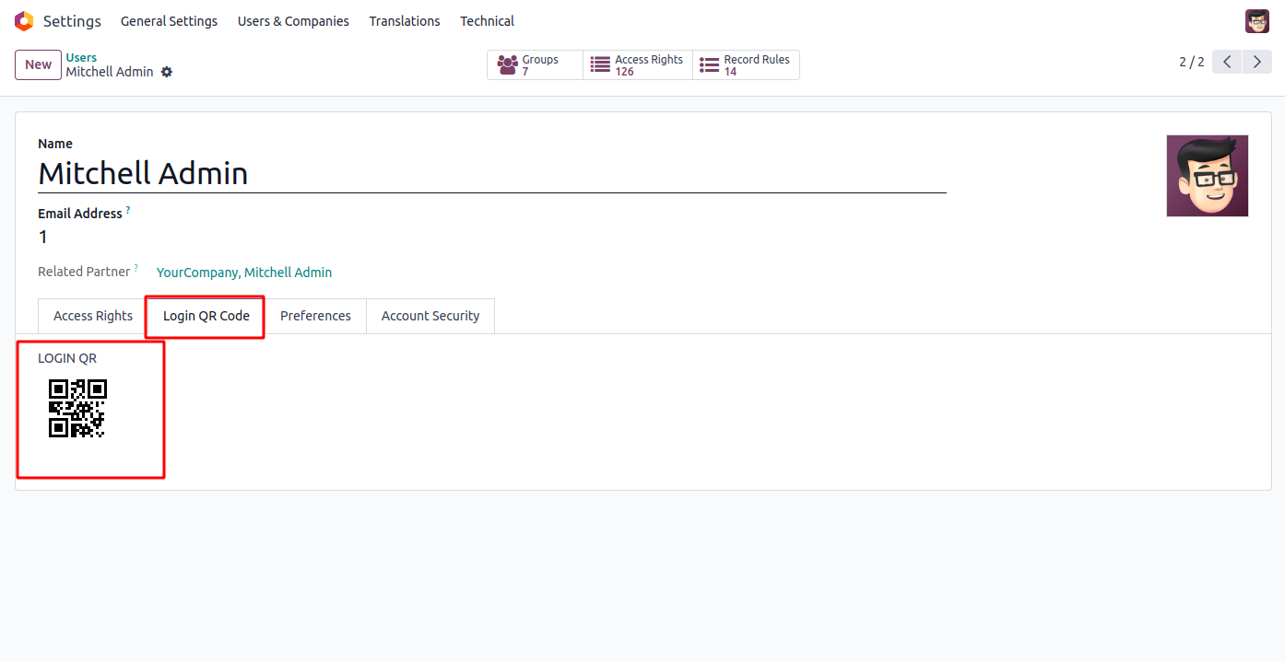This screenshot has width=1285, height=662.
Task: Click the Groups people icon
Action: click(507, 65)
